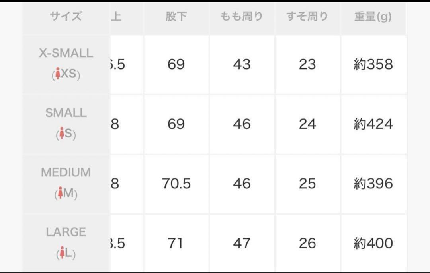Click the female icon beside M

61,193
